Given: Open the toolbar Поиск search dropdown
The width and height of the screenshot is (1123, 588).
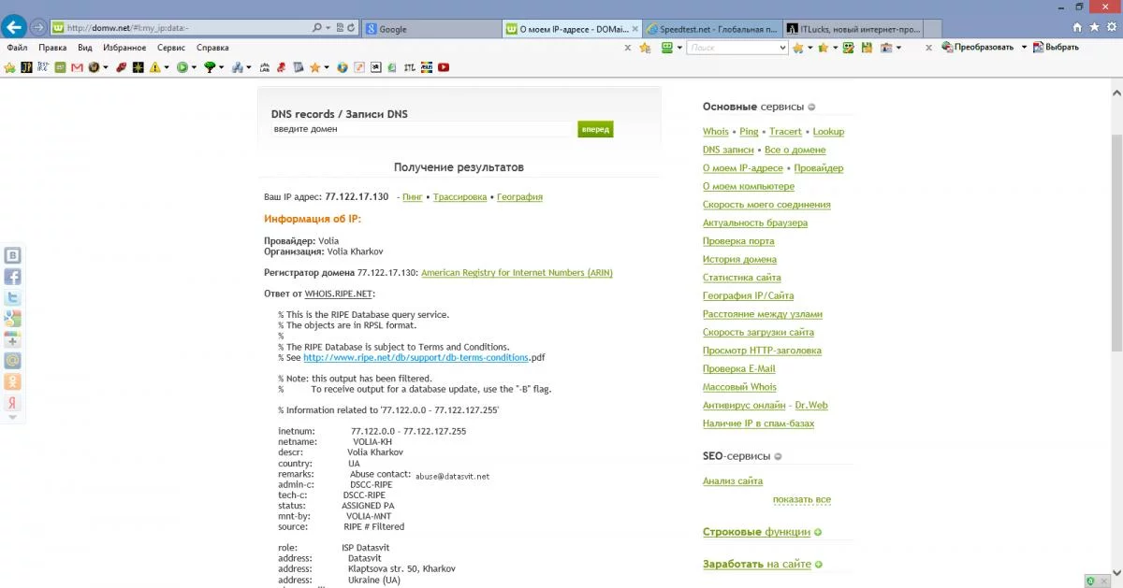Looking at the screenshot, I should tap(782, 48).
